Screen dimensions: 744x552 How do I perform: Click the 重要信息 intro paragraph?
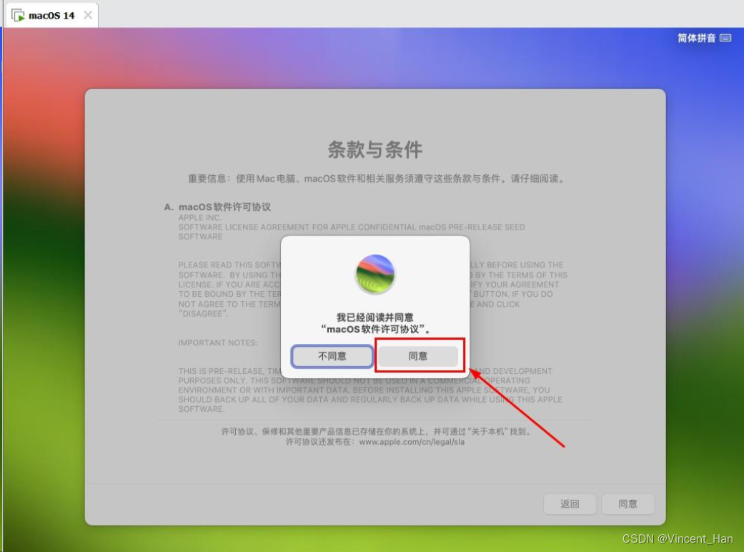tap(375, 179)
